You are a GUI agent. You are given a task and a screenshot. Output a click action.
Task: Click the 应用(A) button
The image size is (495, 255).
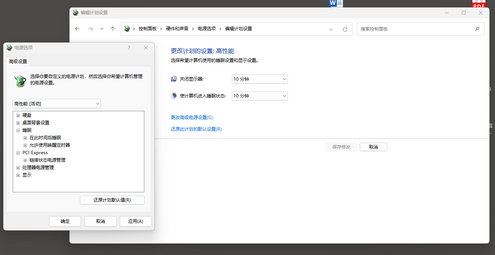(136, 221)
